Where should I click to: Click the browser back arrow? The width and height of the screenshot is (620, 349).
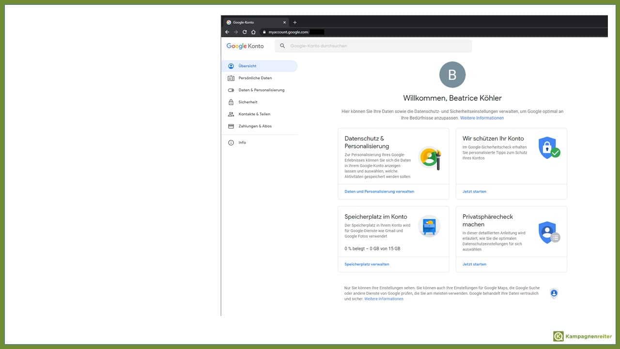[x=227, y=32]
